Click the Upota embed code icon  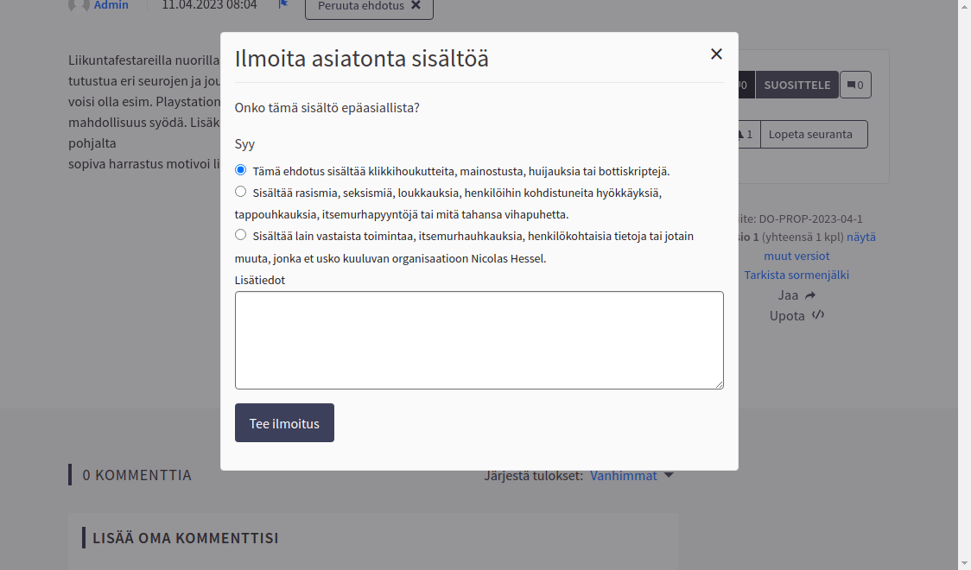coord(816,315)
